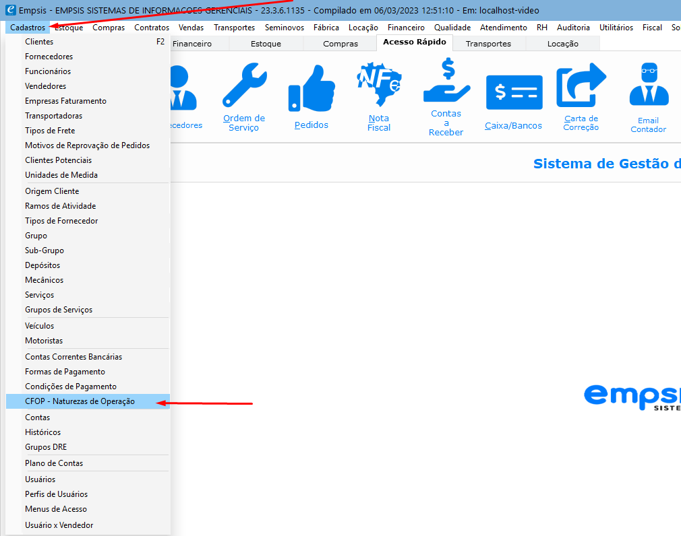Click the Contas a Receber hand icon
681x536 pixels.
[446, 80]
